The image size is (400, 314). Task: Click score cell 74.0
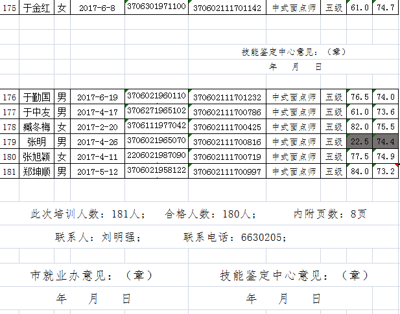point(385,96)
